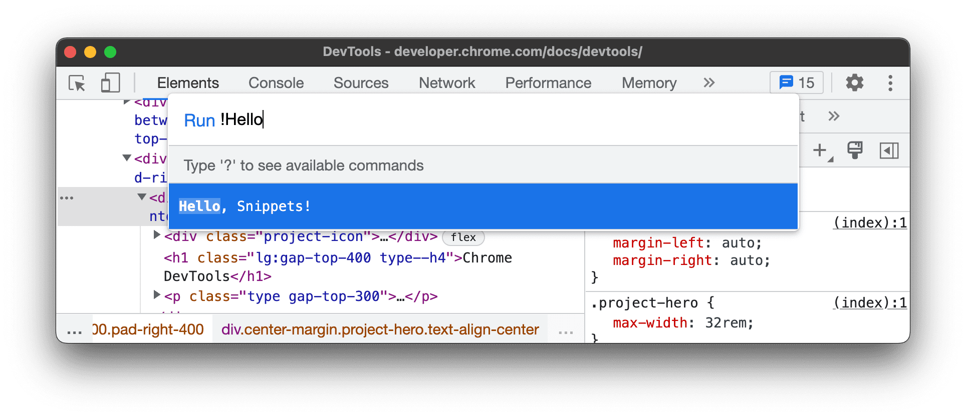Screen dimensions: 966x417
Task: Open the three-dot customize menu
Action: [890, 83]
